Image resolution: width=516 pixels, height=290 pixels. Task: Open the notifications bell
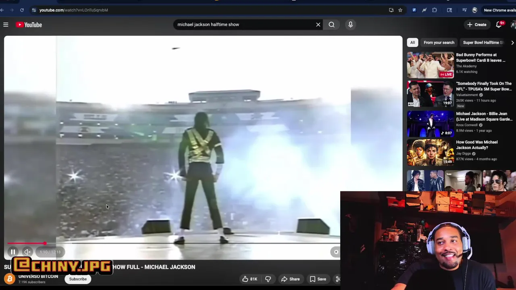point(499,25)
